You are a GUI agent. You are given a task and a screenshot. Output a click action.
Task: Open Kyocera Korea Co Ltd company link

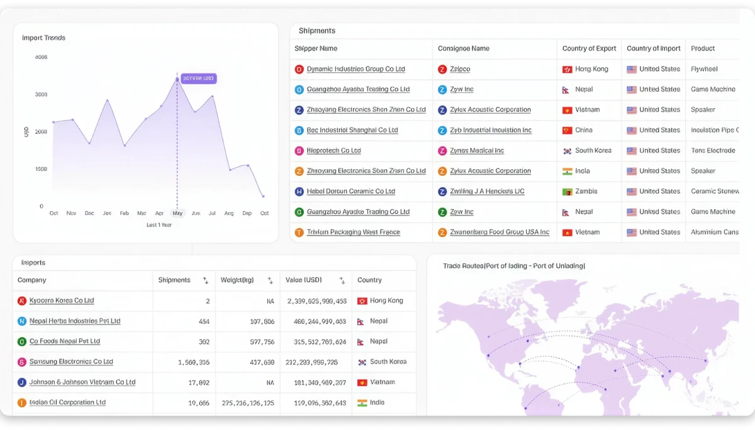pos(62,300)
